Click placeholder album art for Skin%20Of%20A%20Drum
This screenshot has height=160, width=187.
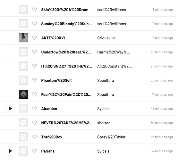[23, 9]
